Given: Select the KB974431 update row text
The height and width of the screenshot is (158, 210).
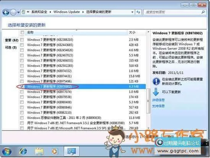Looking at the screenshot, I should click(x=49, y=76).
